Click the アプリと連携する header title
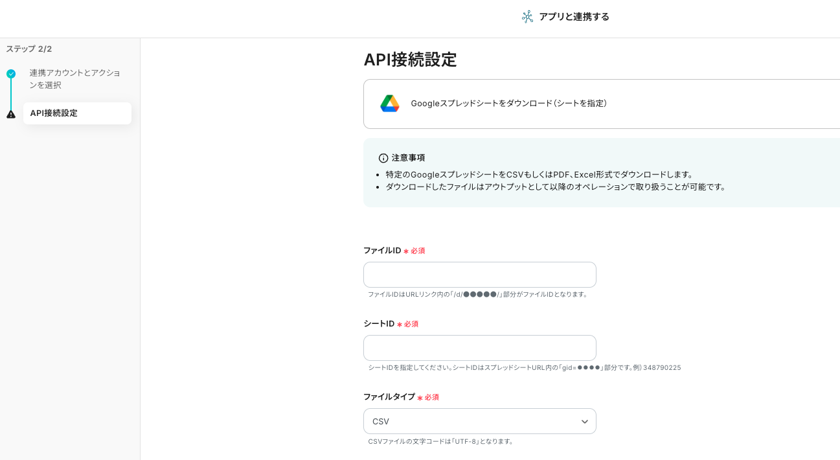This screenshot has height=460, width=840. click(574, 17)
